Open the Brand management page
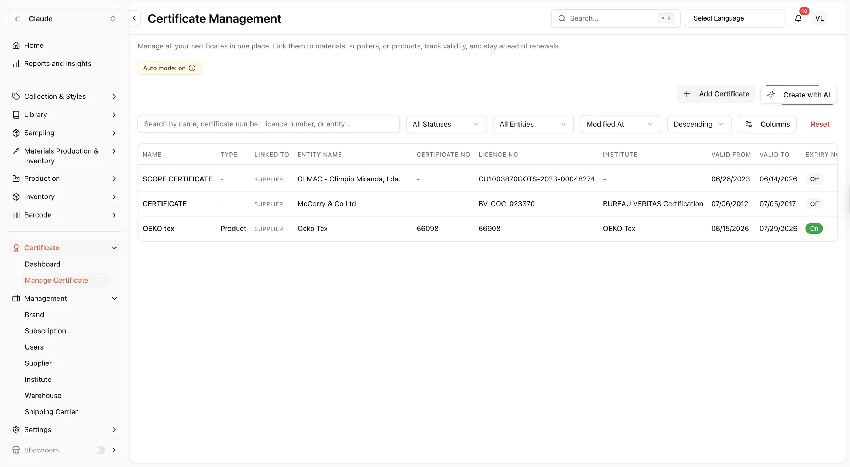This screenshot has height=467, width=850. pos(34,315)
